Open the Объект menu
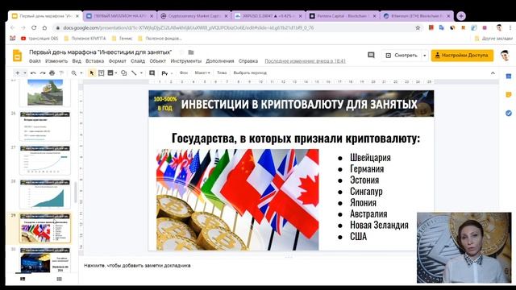Viewport: 516px width, 290px height. (x=158, y=61)
